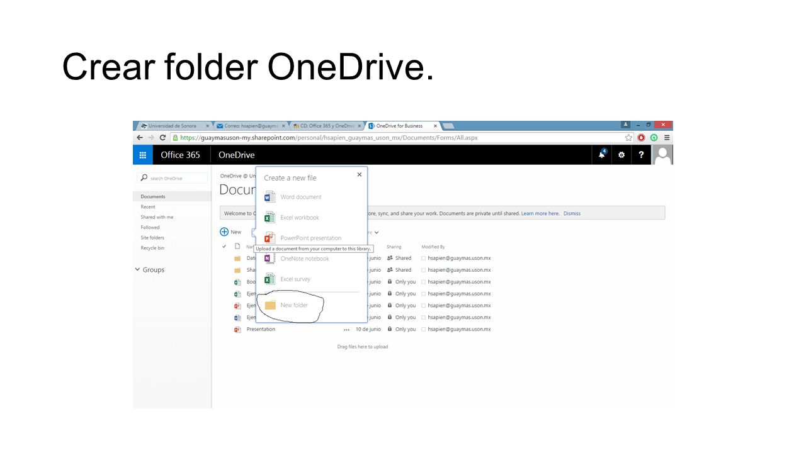Viewport: 806px width, 453px height.
Task: Click the browser address bar URL
Action: 329,137
